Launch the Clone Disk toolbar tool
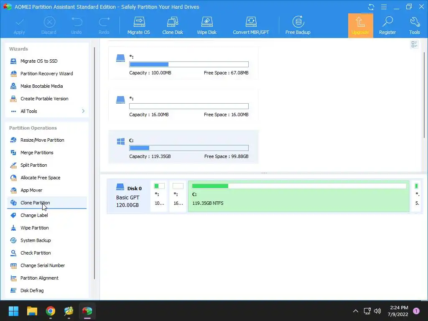Viewport: 428px width, 321px height. pyautogui.click(x=173, y=25)
